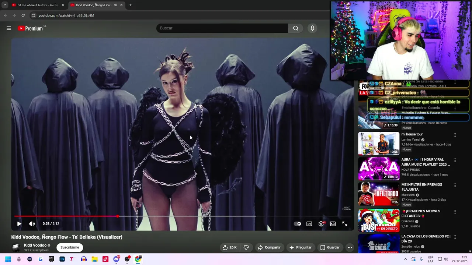Open a new browser tab
472x265 pixels.
click(x=130, y=5)
